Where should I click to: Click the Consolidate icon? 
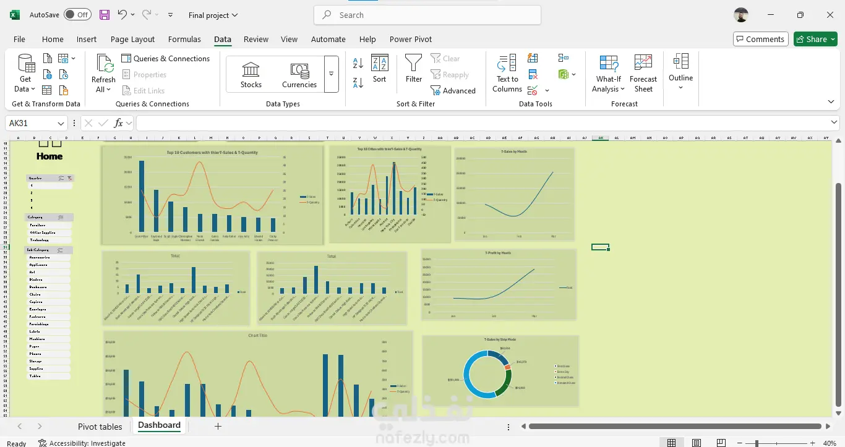[x=564, y=58]
